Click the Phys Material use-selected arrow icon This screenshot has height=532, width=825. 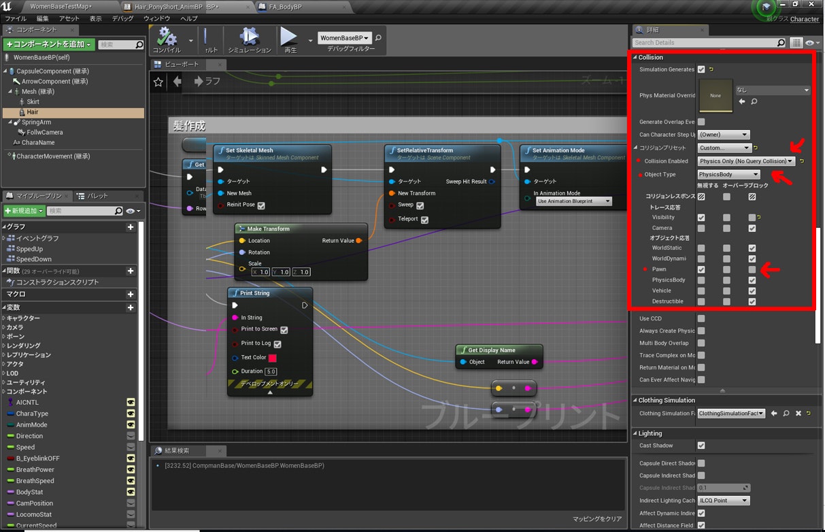pos(742,101)
